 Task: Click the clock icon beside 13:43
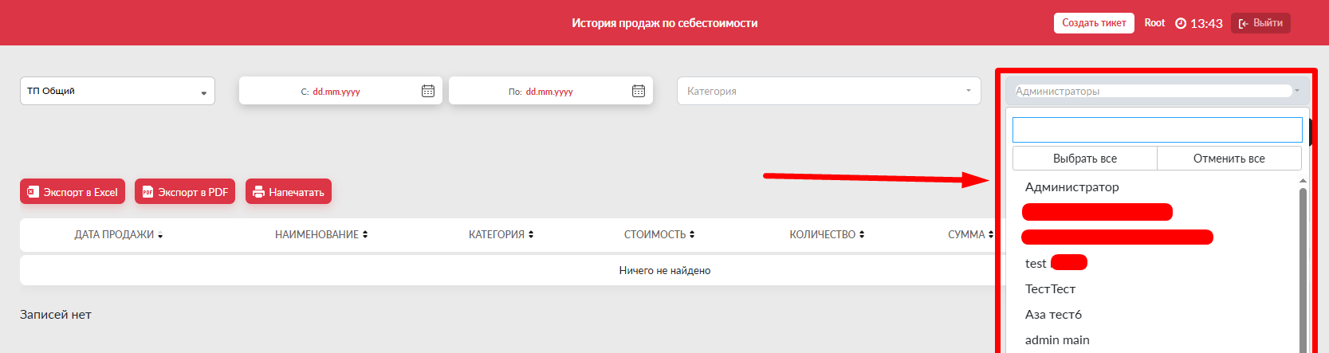pyautogui.click(x=1181, y=23)
